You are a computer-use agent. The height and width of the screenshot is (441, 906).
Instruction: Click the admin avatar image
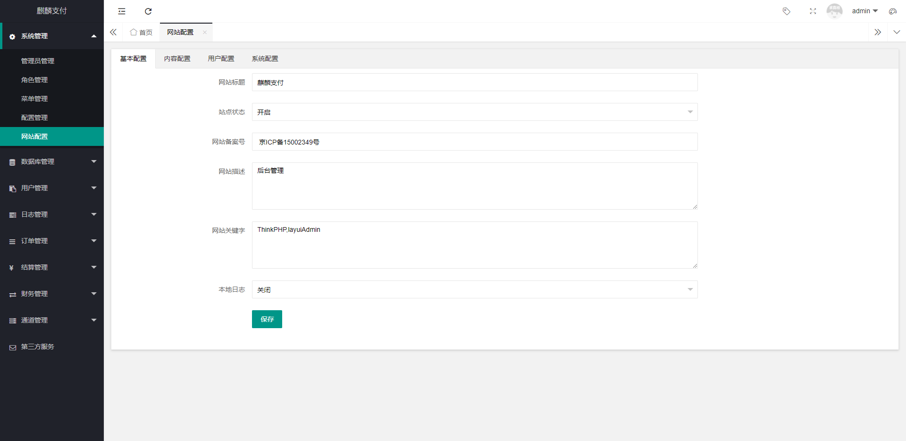pyautogui.click(x=834, y=11)
